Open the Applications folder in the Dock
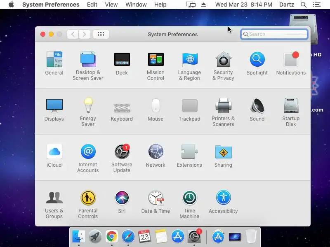330x247 pixels. click(x=218, y=236)
